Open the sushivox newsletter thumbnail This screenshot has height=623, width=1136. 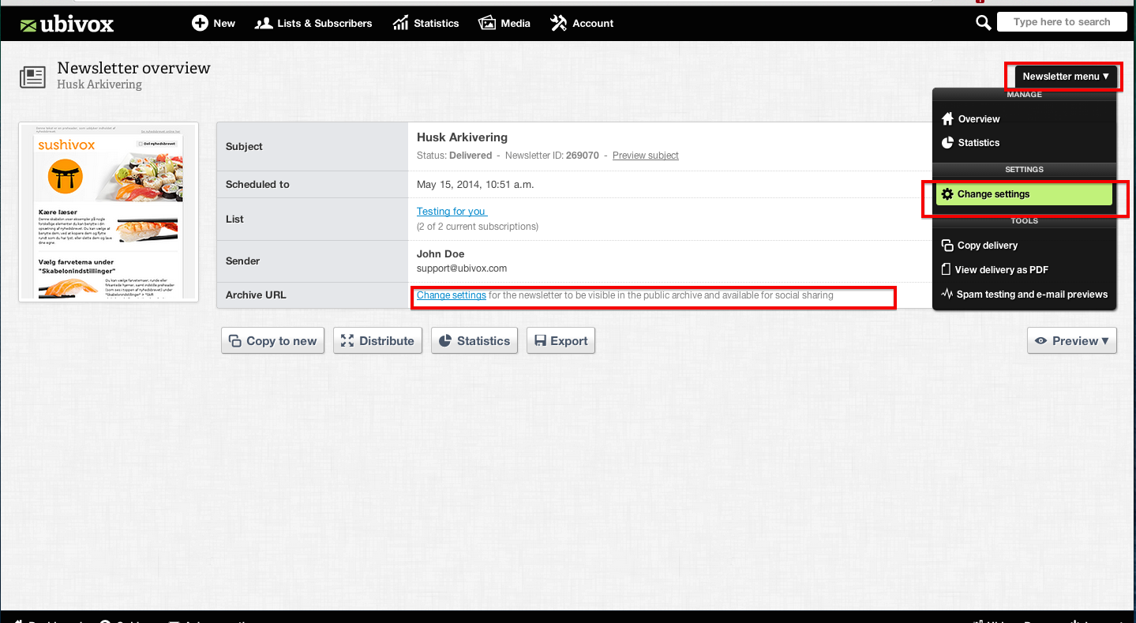(x=108, y=212)
